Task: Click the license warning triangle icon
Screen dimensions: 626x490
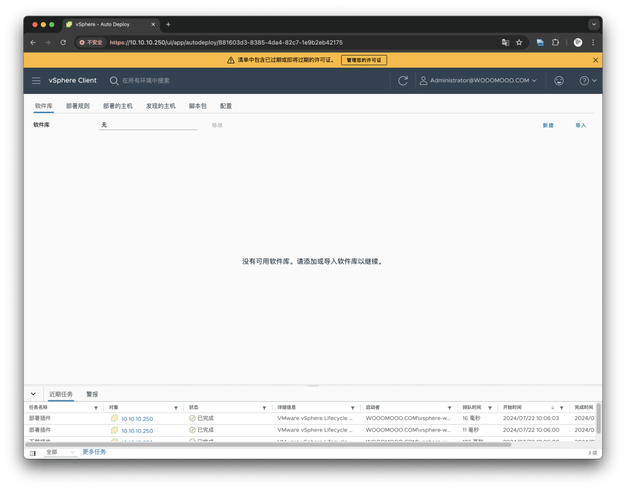Action: click(230, 60)
